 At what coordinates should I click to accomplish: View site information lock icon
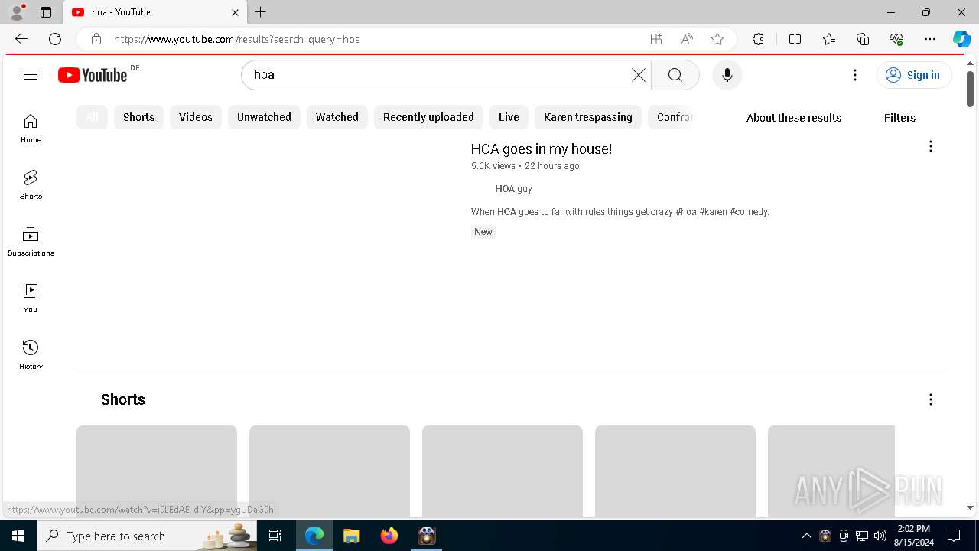[x=96, y=39]
